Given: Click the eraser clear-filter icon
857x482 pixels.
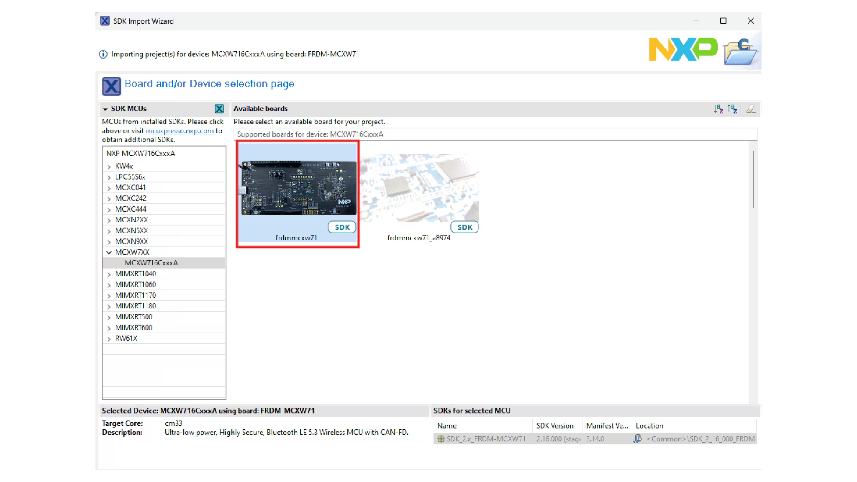Looking at the screenshot, I should click(751, 109).
